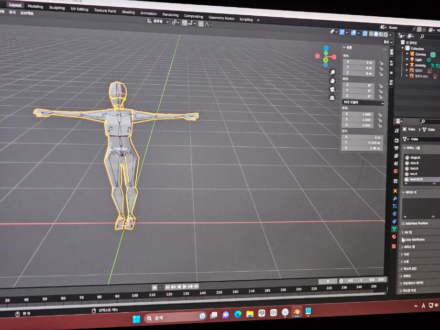Enable the Add Rest Position checkbox
The width and height of the screenshot is (440, 330).
point(403,223)
